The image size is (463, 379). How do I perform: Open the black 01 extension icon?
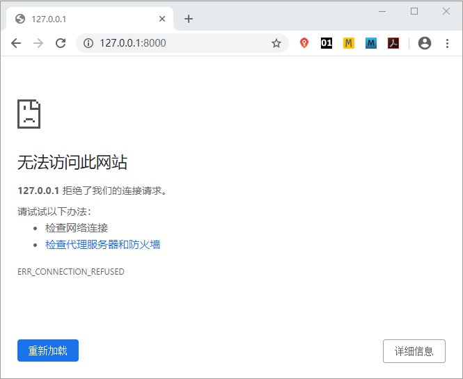click(327, 43)
